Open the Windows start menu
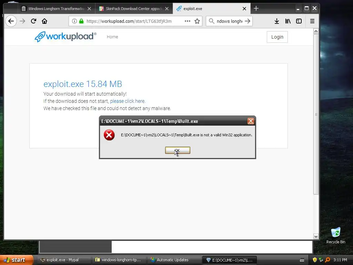Viewport: 353px width, 265px height. [16, 260]
